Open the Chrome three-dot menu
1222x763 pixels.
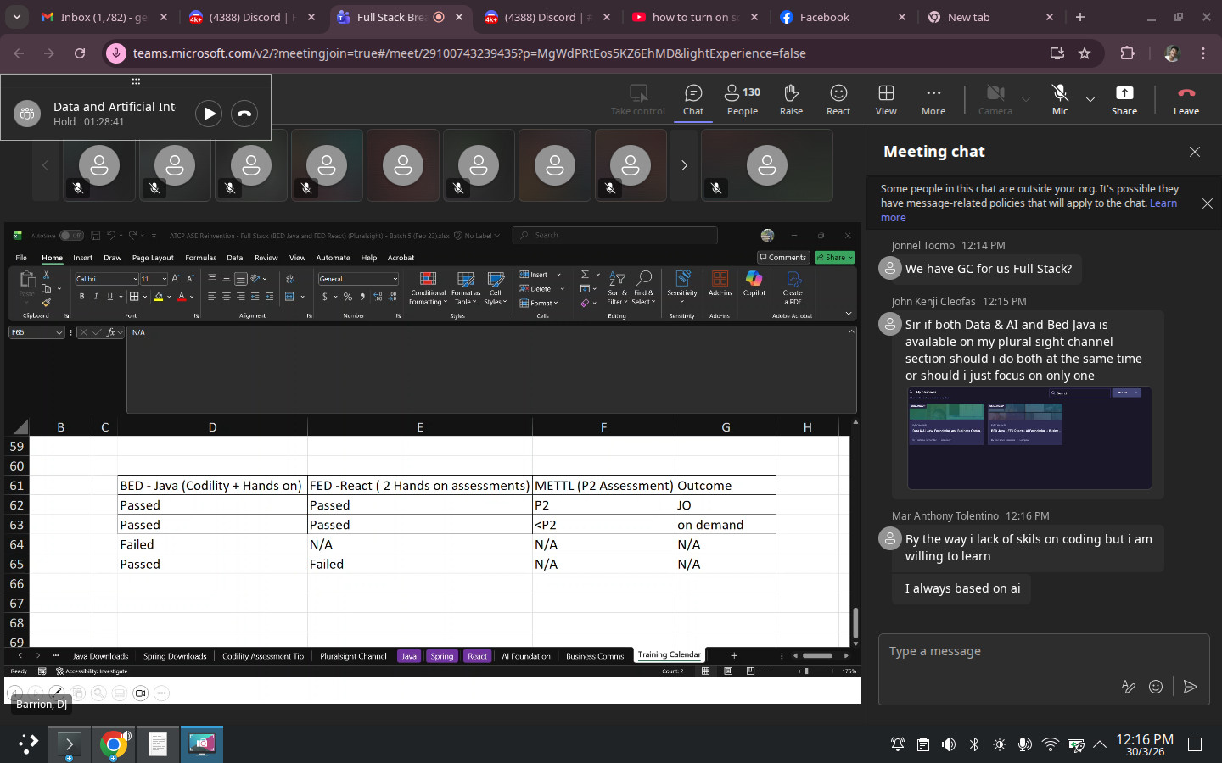click(x=1203, y=53)
